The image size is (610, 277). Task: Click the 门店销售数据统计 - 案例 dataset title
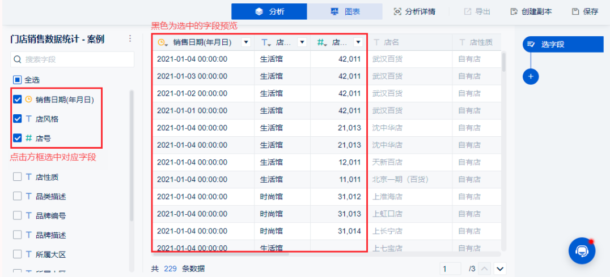[x=57, y=39]
